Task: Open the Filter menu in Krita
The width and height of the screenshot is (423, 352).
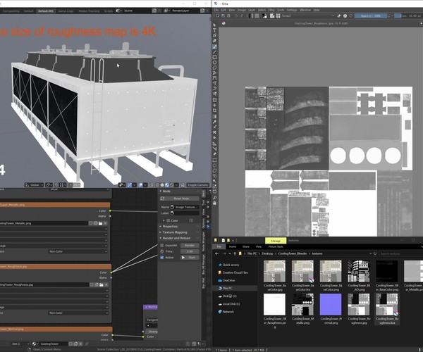Action: click(271, 10)
